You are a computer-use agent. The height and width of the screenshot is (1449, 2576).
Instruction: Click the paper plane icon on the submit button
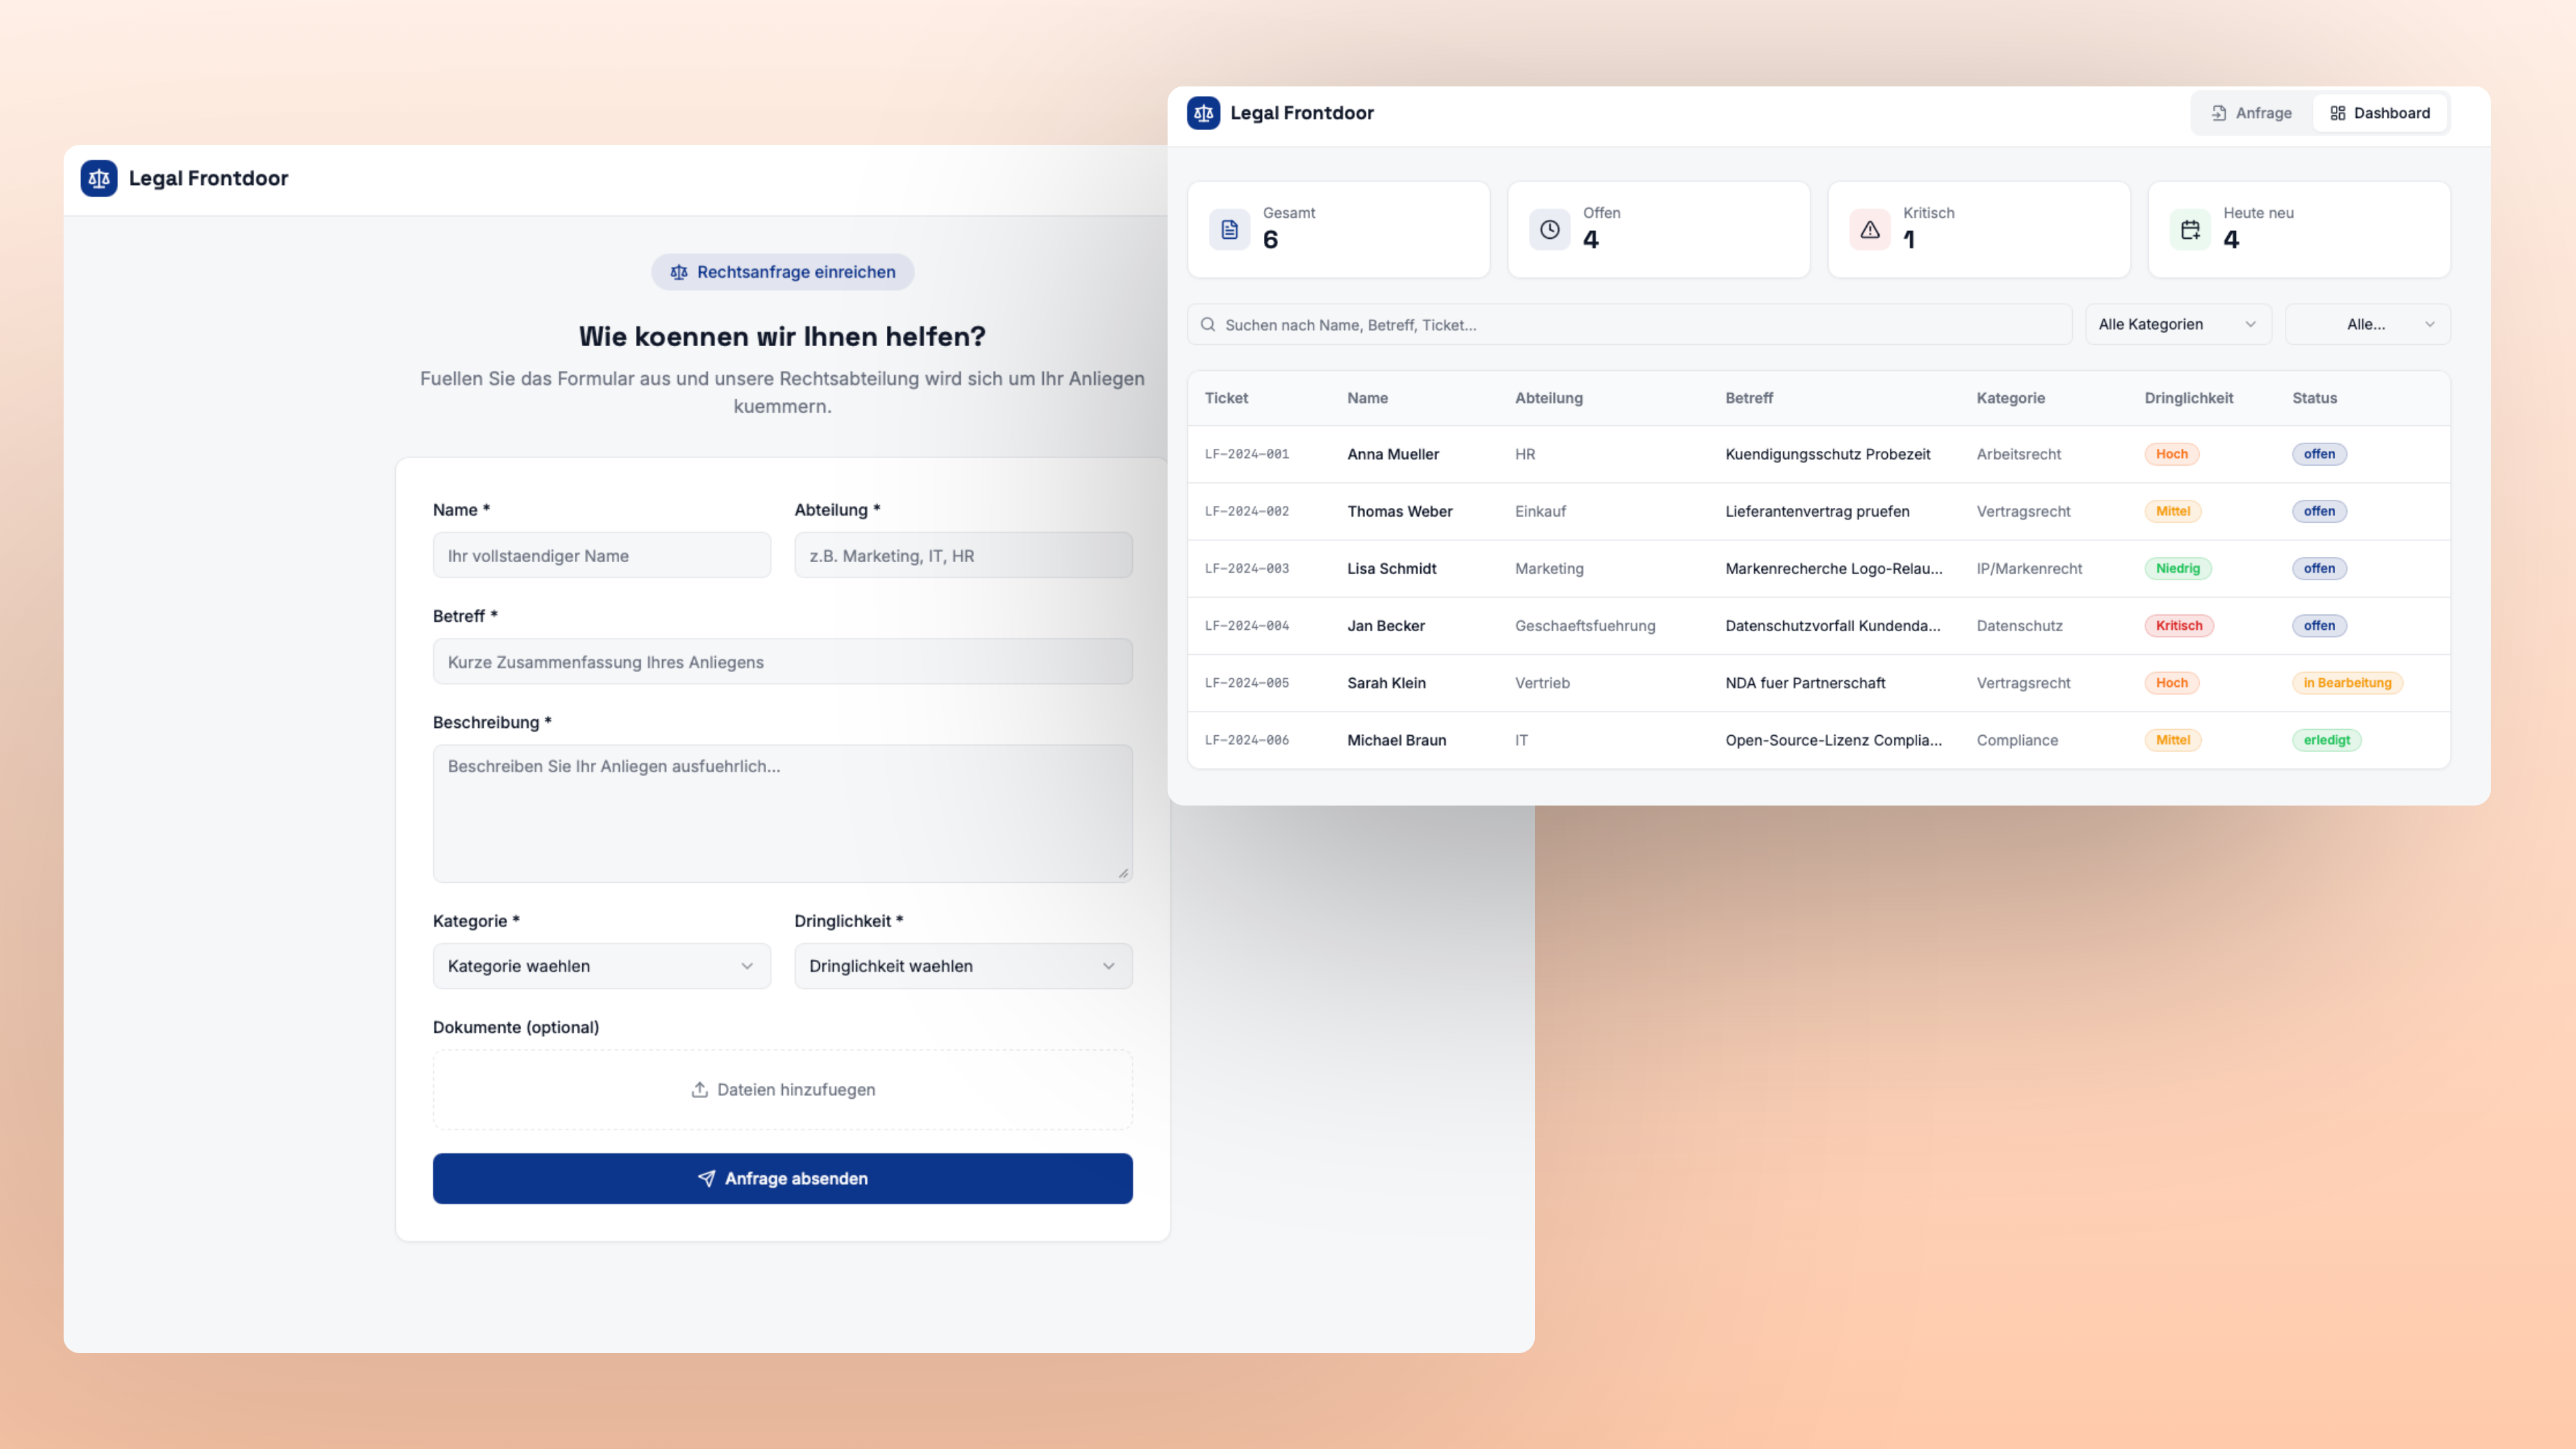pos(706,1178)
